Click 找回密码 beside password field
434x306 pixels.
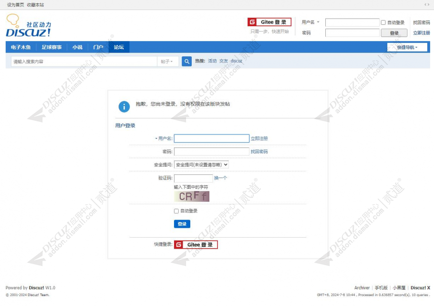click(x=259, y=152)
